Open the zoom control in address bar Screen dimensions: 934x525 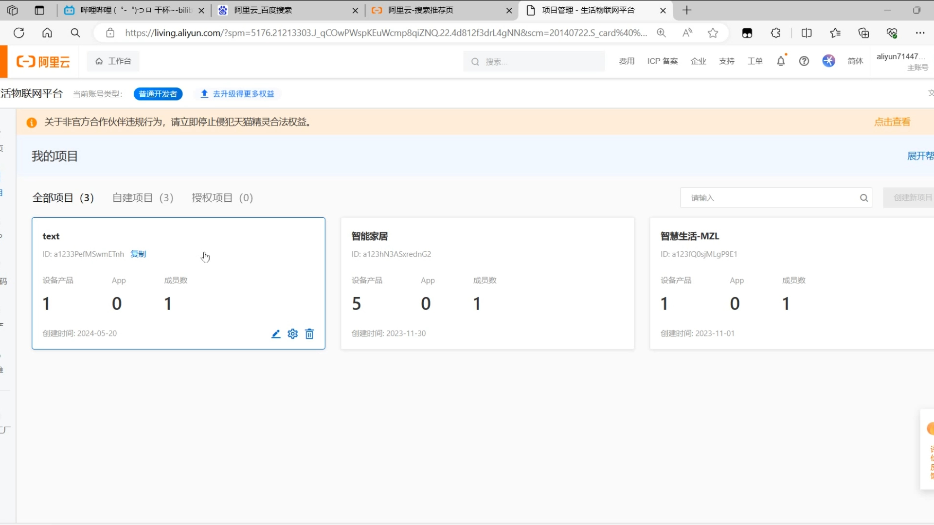coord(662,33)
